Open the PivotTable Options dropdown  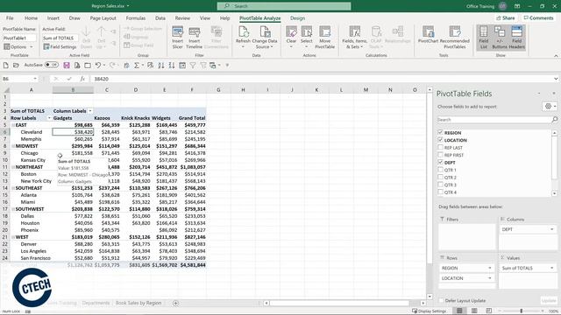18,46
